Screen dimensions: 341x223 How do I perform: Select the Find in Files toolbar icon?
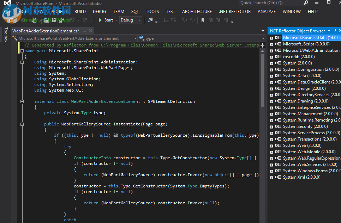[x=150, y=20]
